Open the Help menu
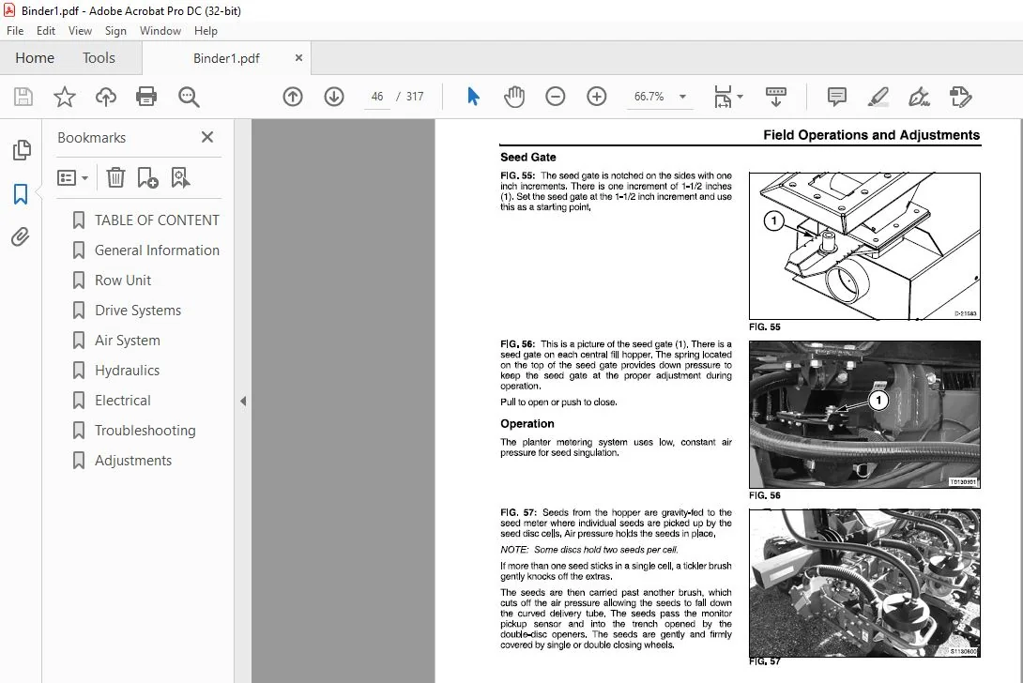This screenshot has height=683, width=1023. point(206,31)
